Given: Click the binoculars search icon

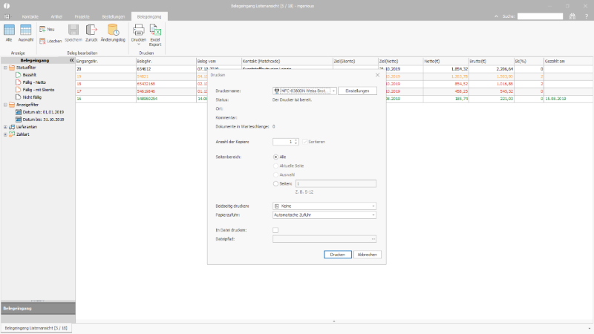Looking at the screenshot, I should [x=572, y=16].
